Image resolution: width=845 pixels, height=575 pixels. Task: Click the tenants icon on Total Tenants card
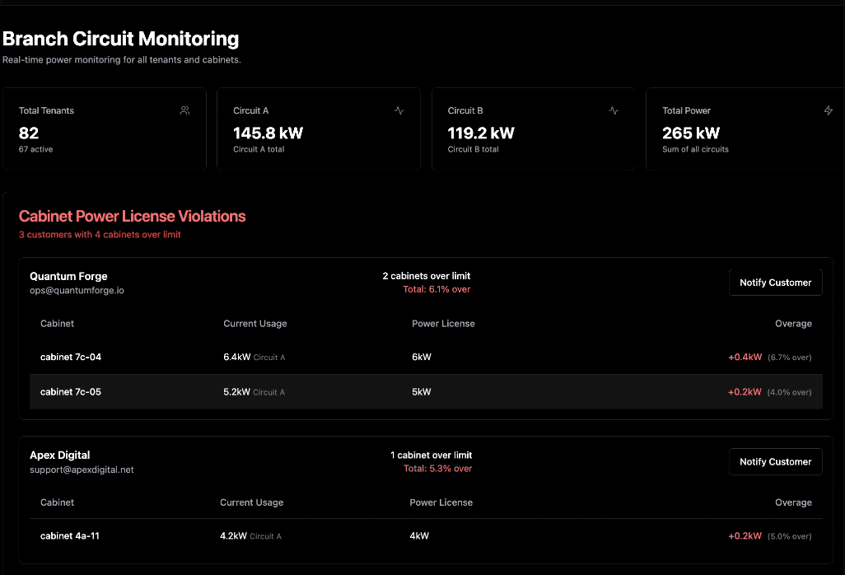tap(184, 110)
